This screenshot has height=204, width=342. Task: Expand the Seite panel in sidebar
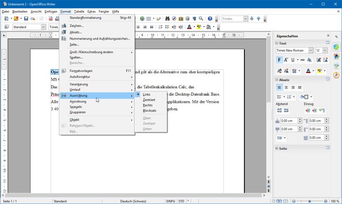coord(277,148)
